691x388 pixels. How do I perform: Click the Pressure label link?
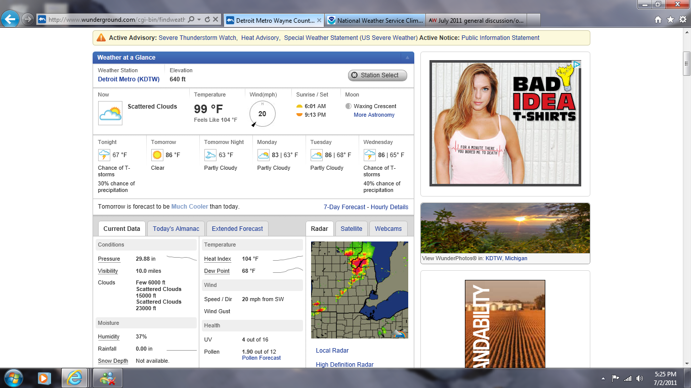click(x=109, y=259)
